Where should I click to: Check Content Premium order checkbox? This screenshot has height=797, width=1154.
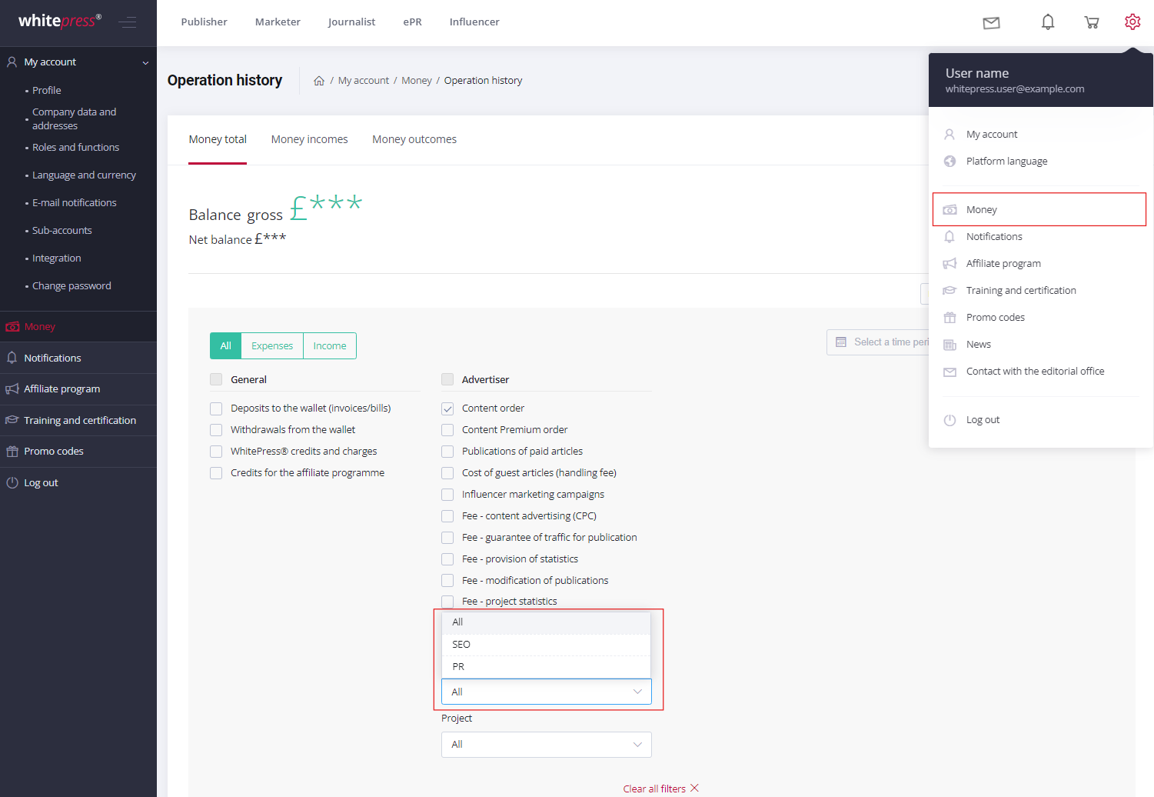tap(447, 430)
